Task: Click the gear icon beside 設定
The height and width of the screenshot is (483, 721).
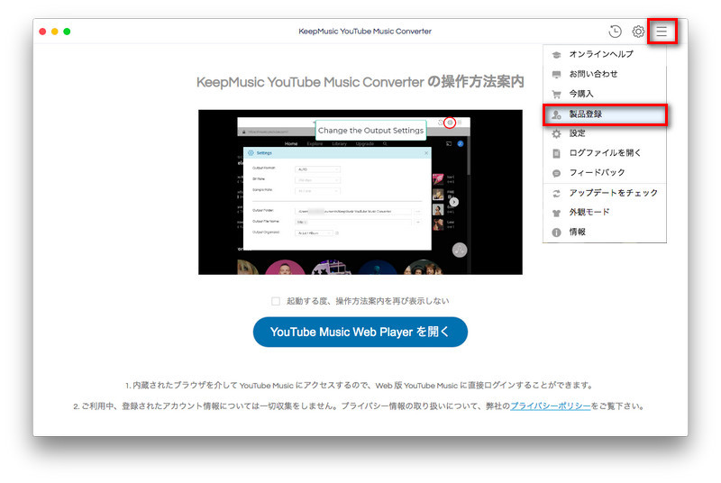Action: 556,133
